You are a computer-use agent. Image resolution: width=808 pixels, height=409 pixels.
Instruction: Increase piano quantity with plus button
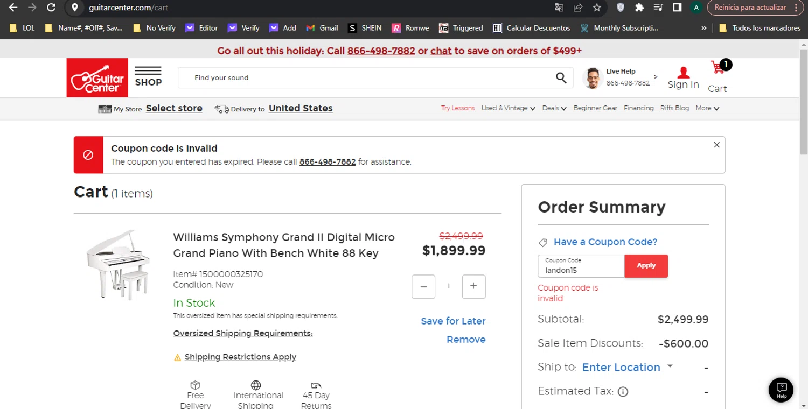coord(473,286)
